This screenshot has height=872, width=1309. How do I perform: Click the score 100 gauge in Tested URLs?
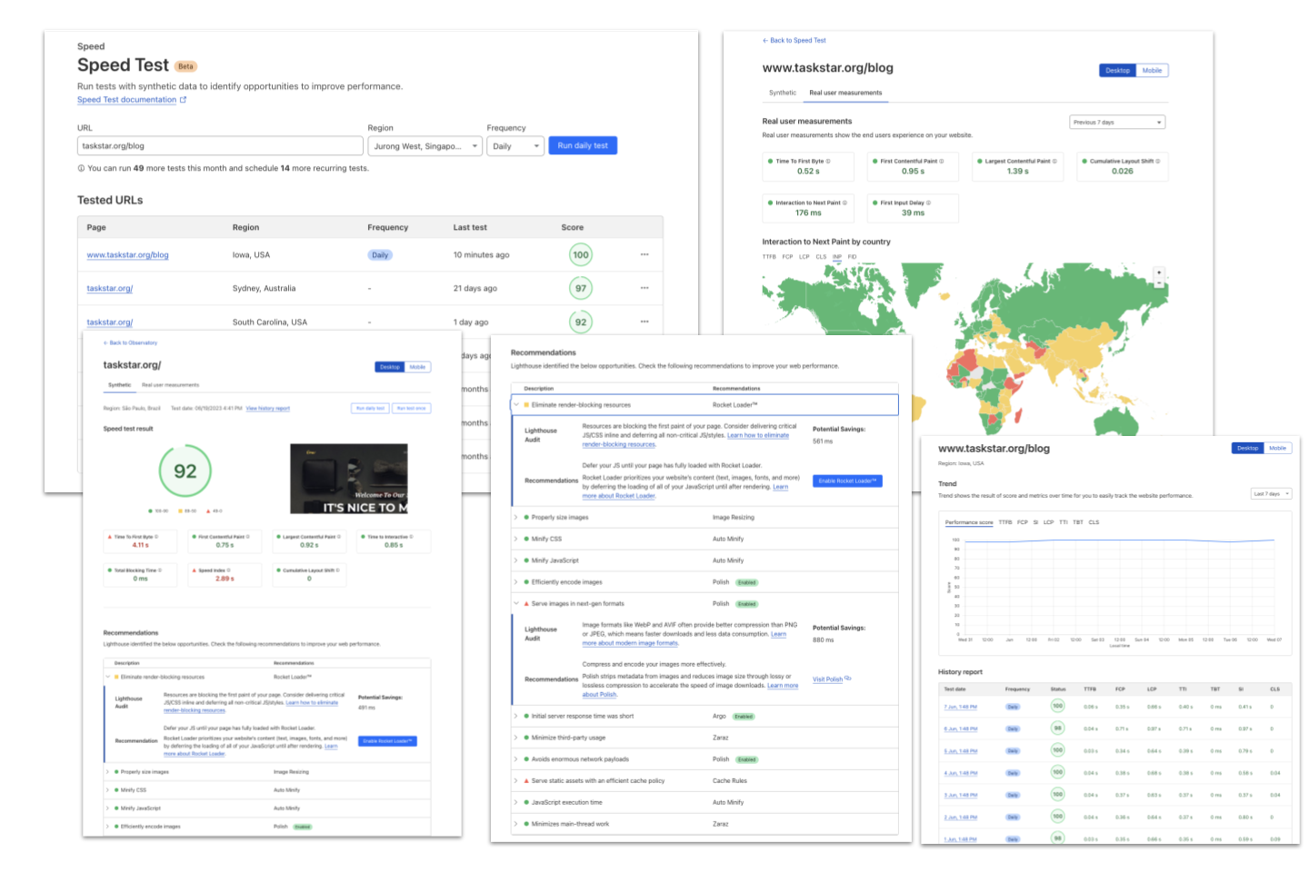(581, 255)
